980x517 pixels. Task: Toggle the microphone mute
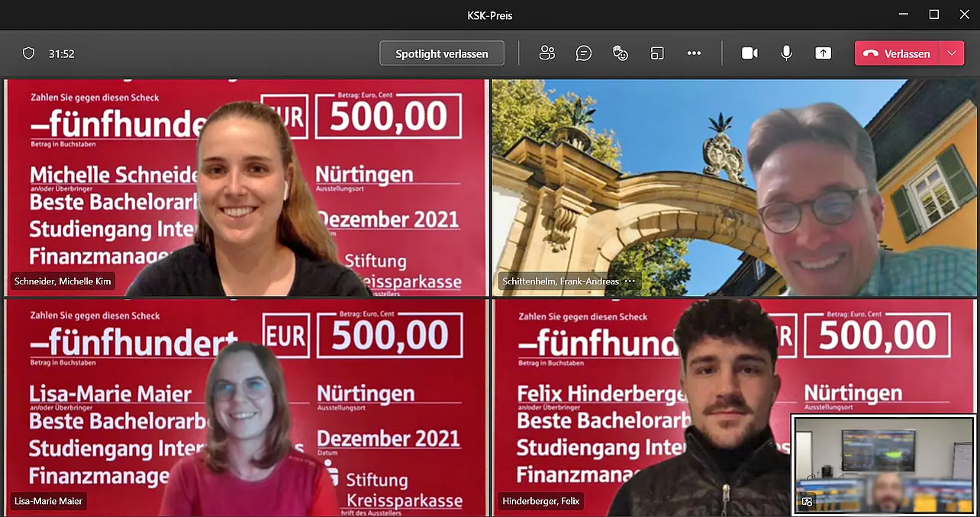786,53
